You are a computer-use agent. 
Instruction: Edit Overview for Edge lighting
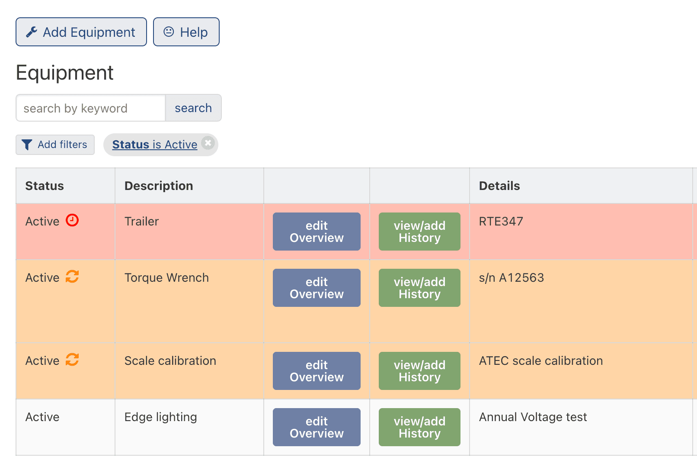(317, 427)
